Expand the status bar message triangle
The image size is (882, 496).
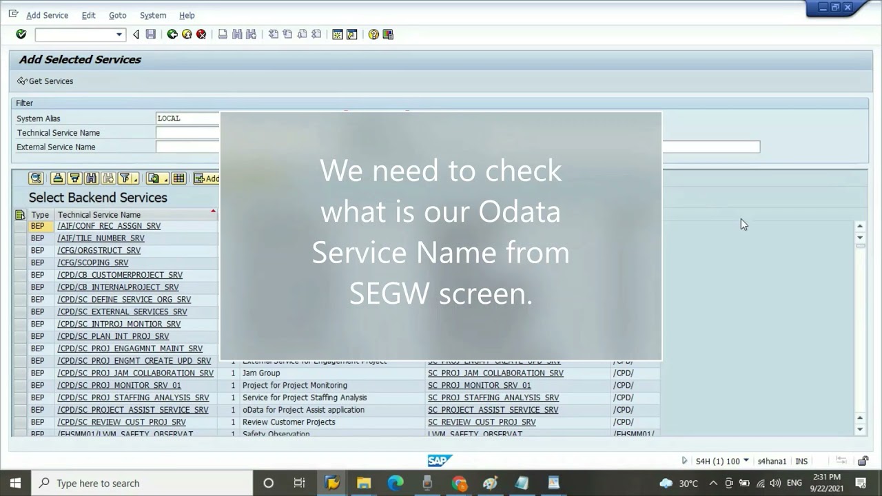pyautogui.click(x=684, y=461)
